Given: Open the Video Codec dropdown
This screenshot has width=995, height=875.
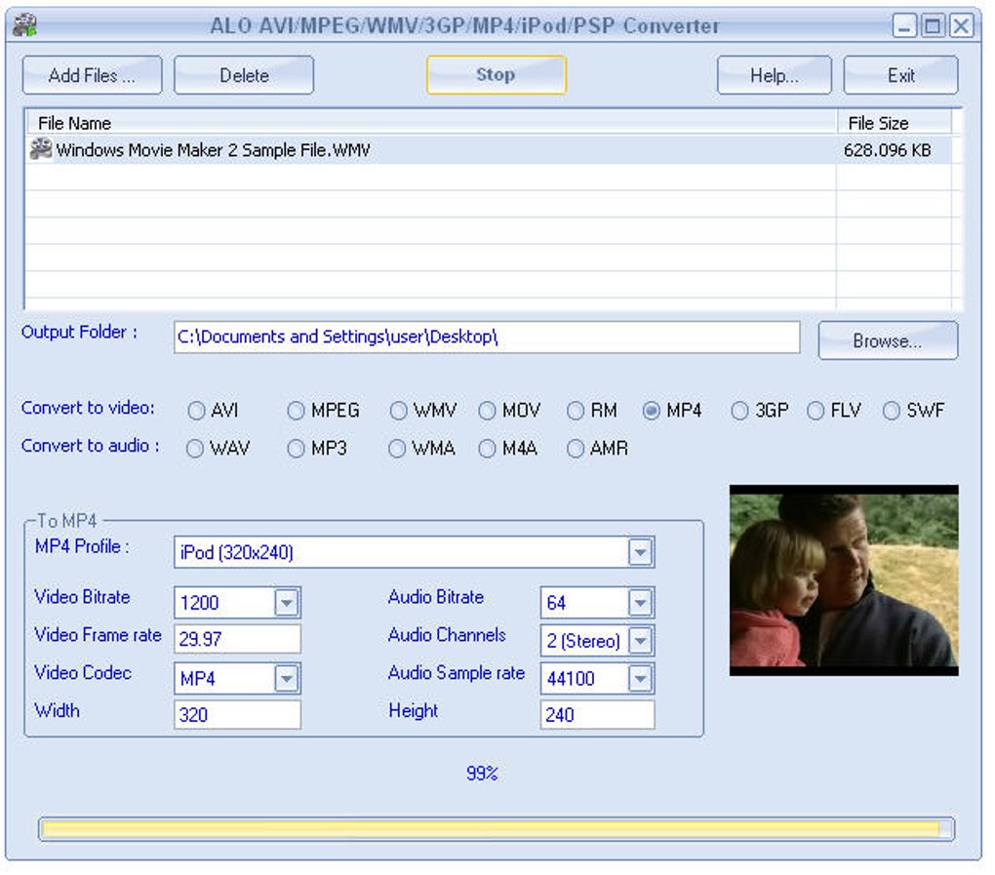Looking at the screenshot, I should pyautogui.click(x=286, y=678).
